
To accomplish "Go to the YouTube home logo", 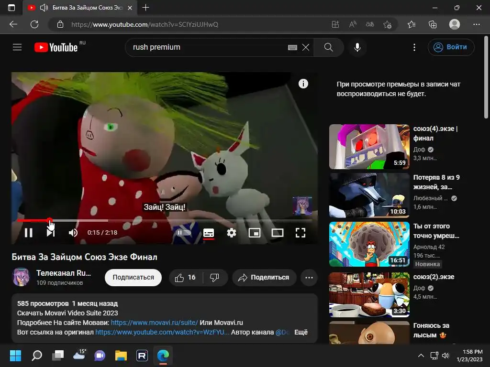I will click(x=56, y=47).
